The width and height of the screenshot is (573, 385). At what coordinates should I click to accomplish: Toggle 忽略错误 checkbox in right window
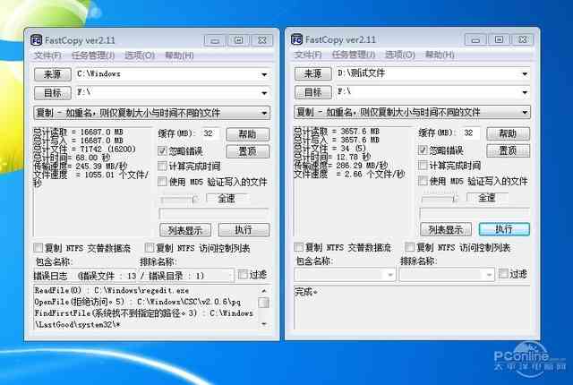(423, 150)
